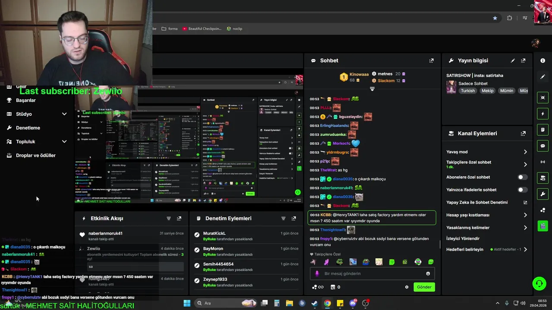Click the shop icon showing 0
Screen dimensions: 552x310
click(x=335, y=287)
